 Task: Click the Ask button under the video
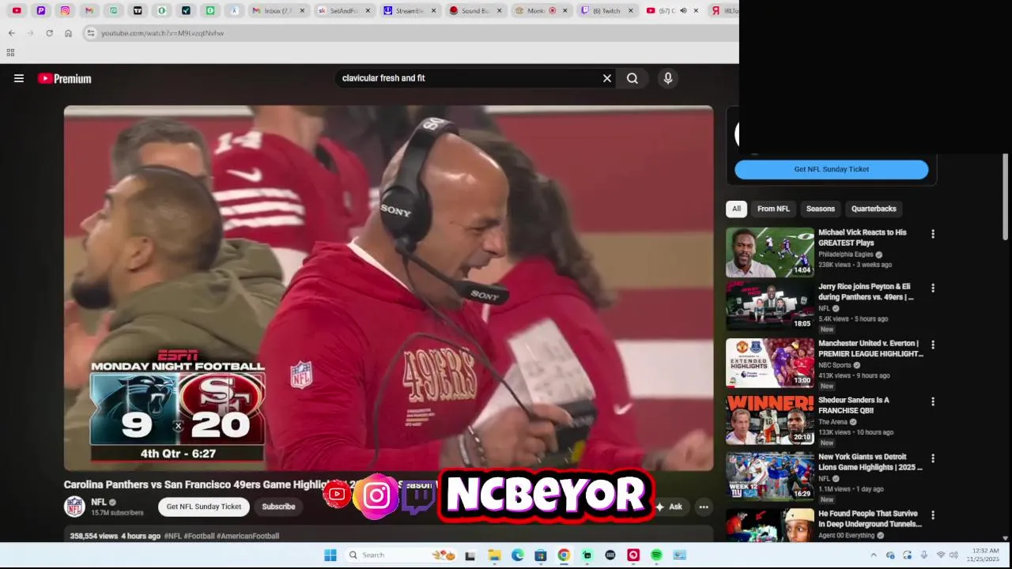coord(670,507)
